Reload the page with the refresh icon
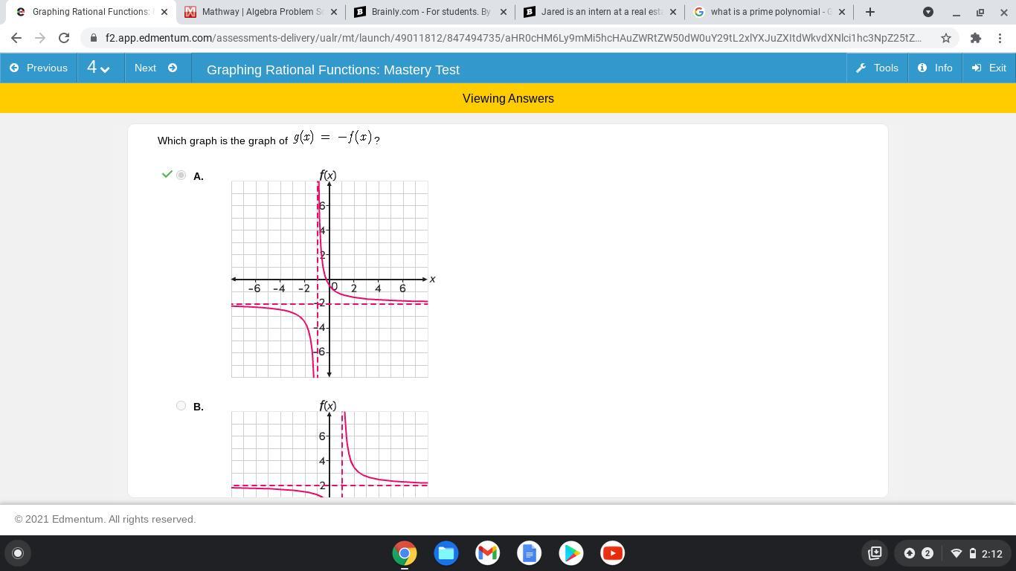The width and height of the screenshot is (1016, 571). point(64,38)
